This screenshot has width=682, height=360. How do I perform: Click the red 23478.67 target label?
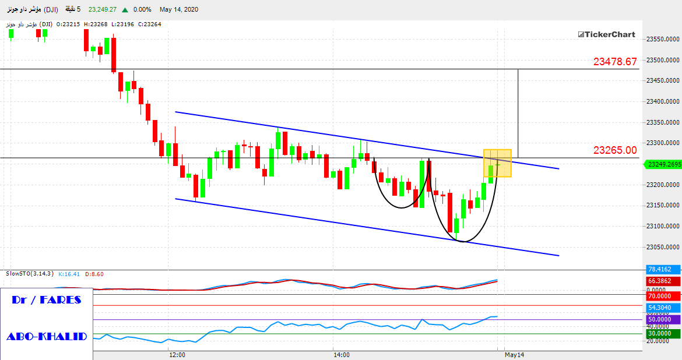tap(615, 62)
